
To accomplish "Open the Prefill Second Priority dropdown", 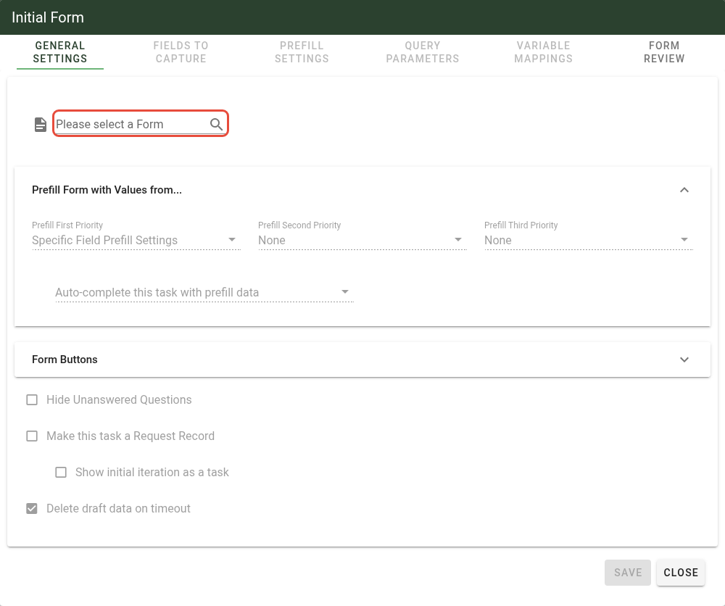I will pyautogui.click(x=362, y=240).
